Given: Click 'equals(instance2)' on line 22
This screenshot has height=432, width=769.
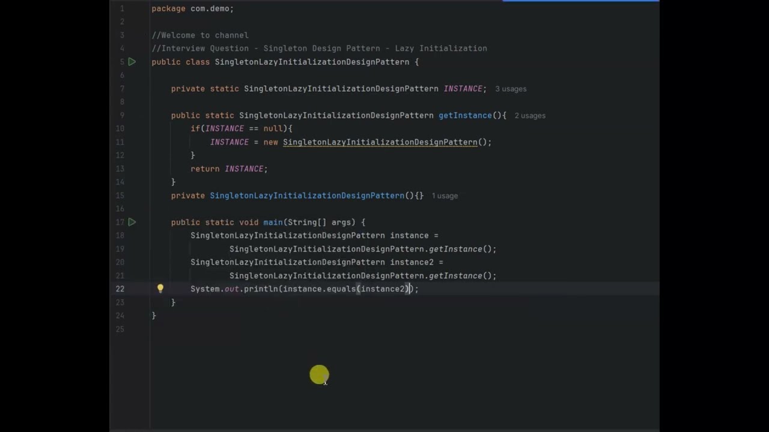Looking at the screenshot, I should tap(368, 289).
